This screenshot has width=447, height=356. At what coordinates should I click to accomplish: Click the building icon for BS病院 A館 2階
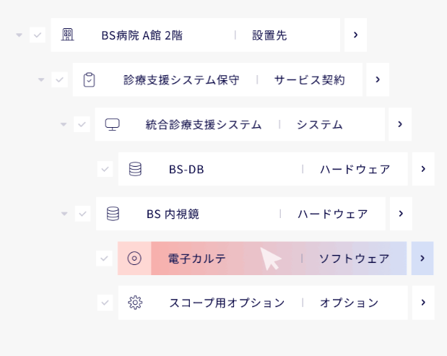pos(68,35)
